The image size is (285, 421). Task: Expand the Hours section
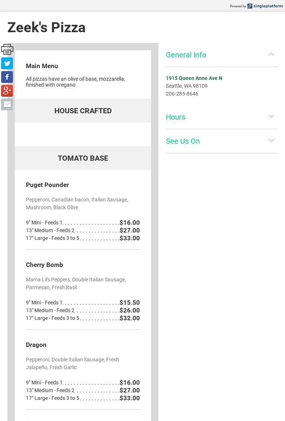click(x=271, y=117)
